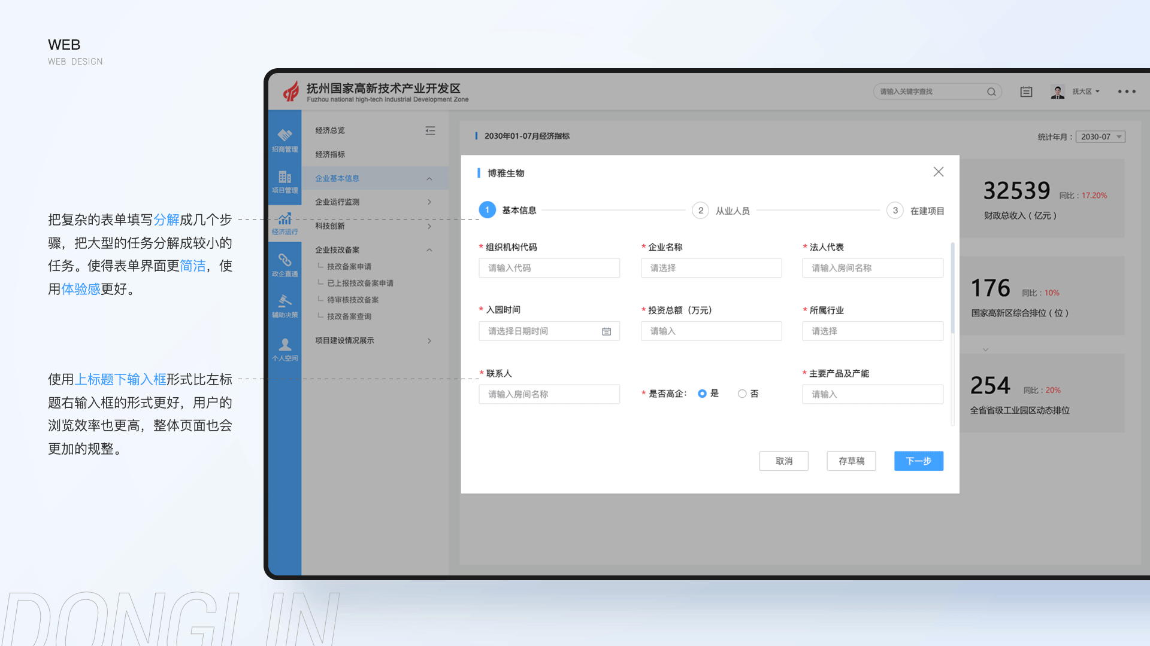This screenshot has height=646, width=1150.
Task: Open the 企业名称 select box
Action: click(x=711, y=268)
